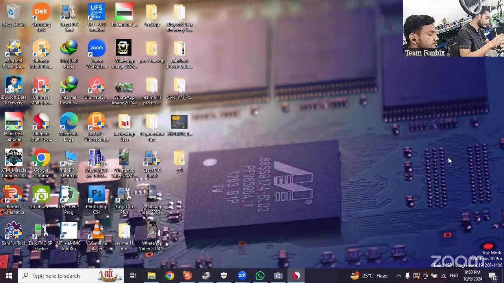Open the DroidCam desktop shortcut
This screenshot has height=283, width=504.
click(x=41, y=198)
